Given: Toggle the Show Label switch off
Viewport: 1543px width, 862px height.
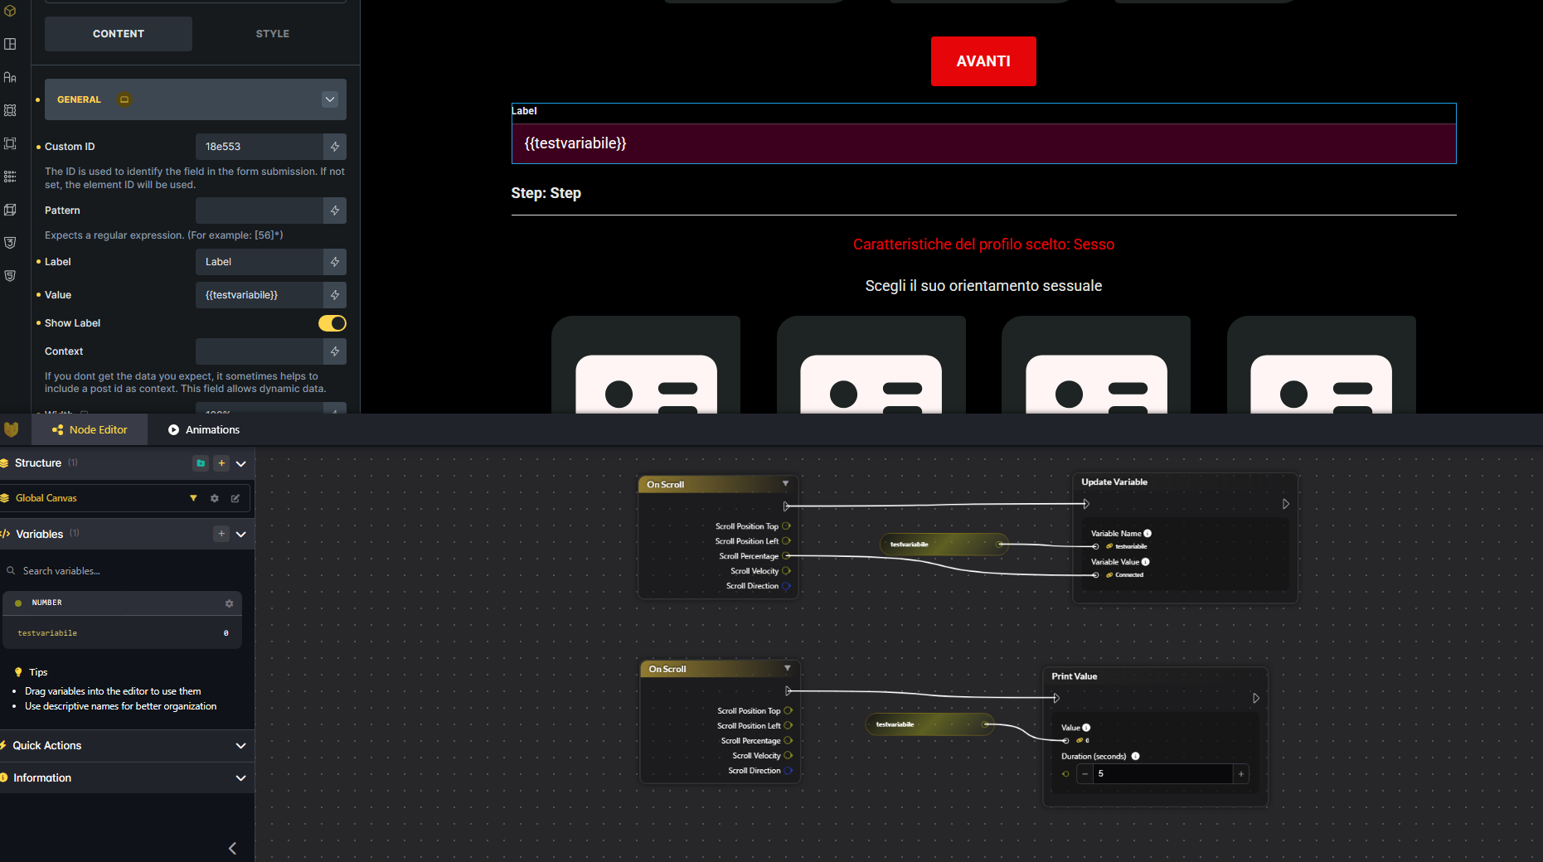Looking at the screenshot, I should click(x=332, y=323).
